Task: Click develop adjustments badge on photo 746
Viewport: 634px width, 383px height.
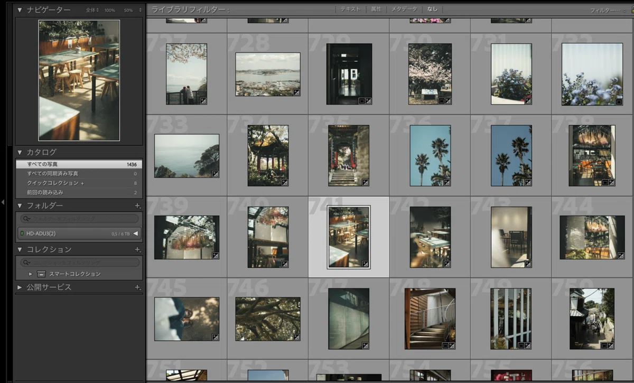Action: [x=296, y=337]
